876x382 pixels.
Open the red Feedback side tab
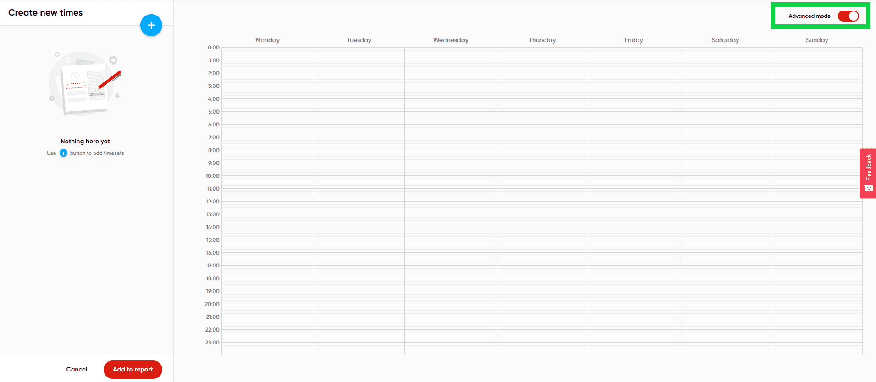click(x=868, y=173)
